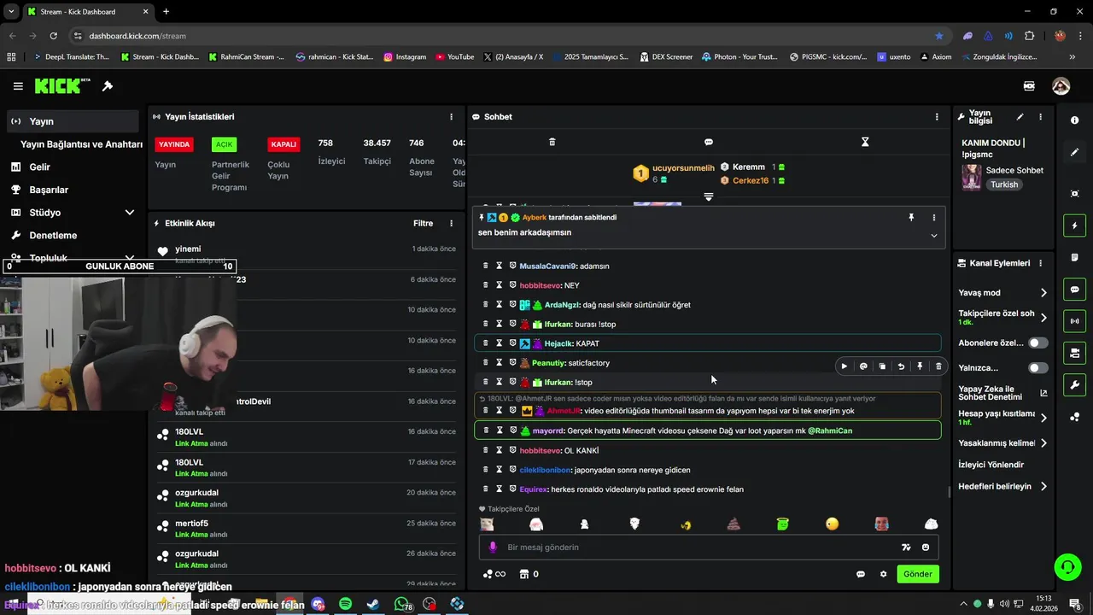Image resolution: width=1093 pixels, height=615 pixels.
Task: Click the chat scrollbar
Action: (949, 492)
